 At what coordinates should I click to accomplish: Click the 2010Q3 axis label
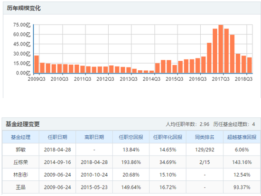[x=59, y=79]
